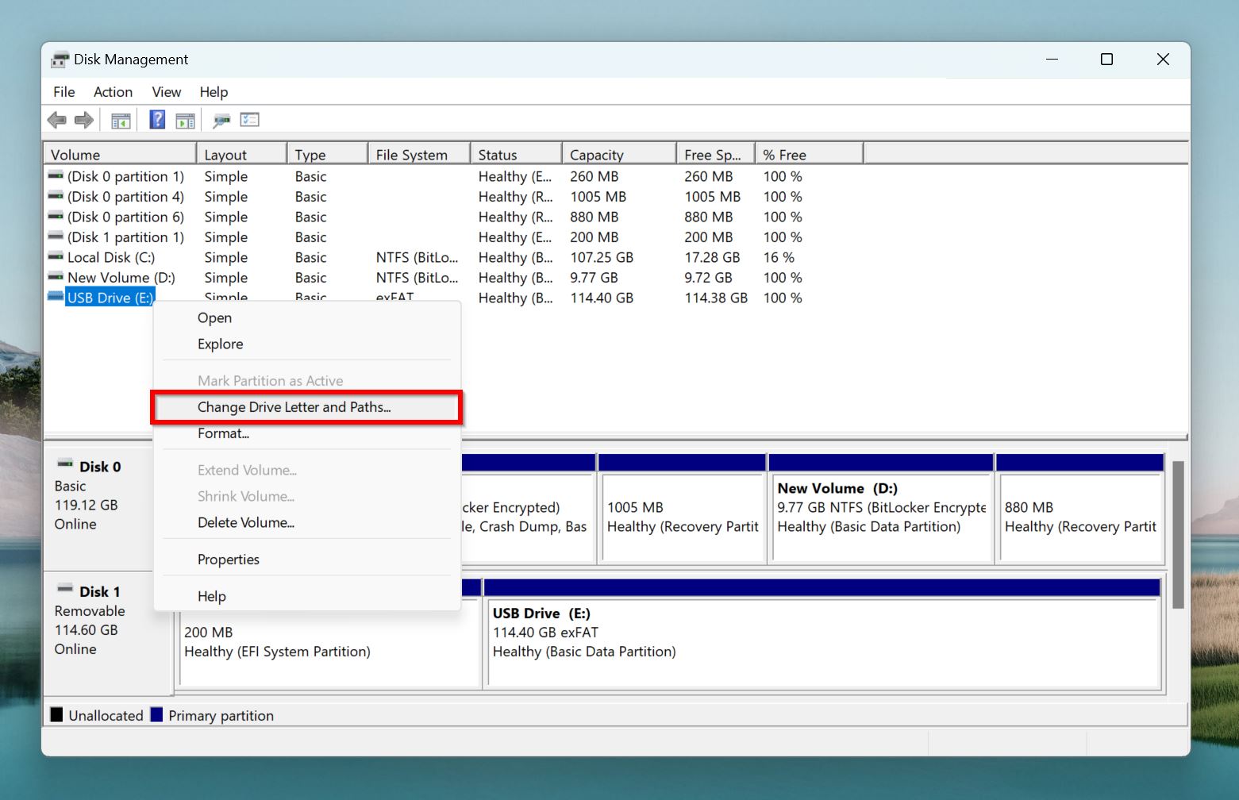Image resolution: width=1239 pixels, height=800 pixels.
Task: Select Change Drive Letter and Paths
Action: pos(307,407)
